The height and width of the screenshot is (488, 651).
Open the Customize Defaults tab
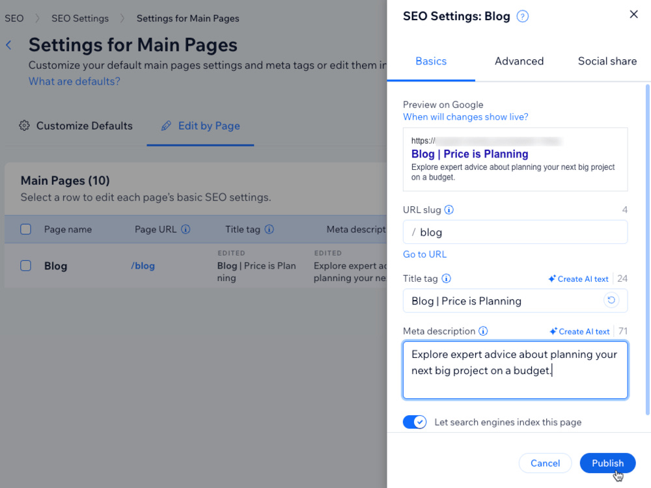point(76,126)
